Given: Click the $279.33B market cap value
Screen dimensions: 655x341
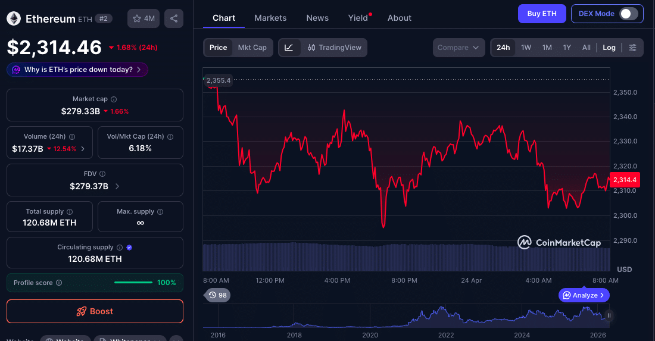Looking at the screenshot, I should point(80,111).
